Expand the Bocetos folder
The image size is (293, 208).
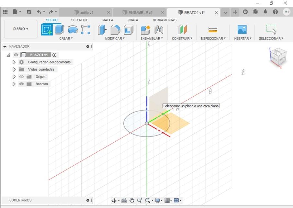(x=14, y=84)
